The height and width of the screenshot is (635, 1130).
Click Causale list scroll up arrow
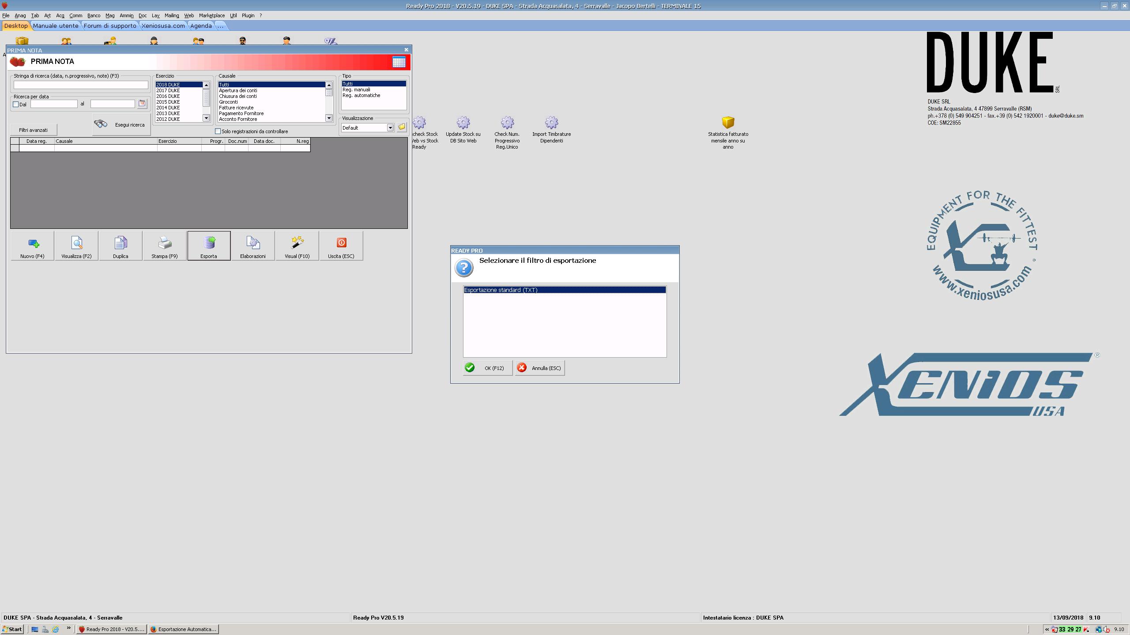coord(329,85)
